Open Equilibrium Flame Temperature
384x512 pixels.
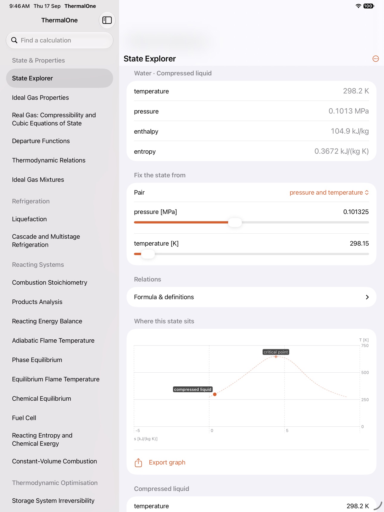coord(60,379)
